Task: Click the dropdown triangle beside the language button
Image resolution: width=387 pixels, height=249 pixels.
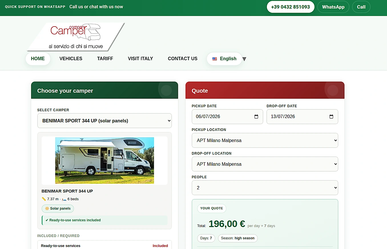Action: 244,59
